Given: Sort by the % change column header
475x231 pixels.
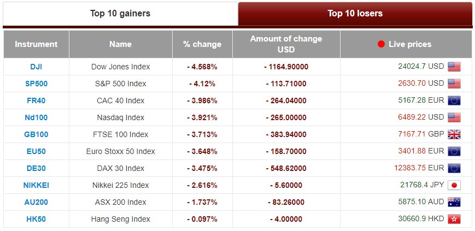Looking at the screenshot, I should (x=202, y=44).
